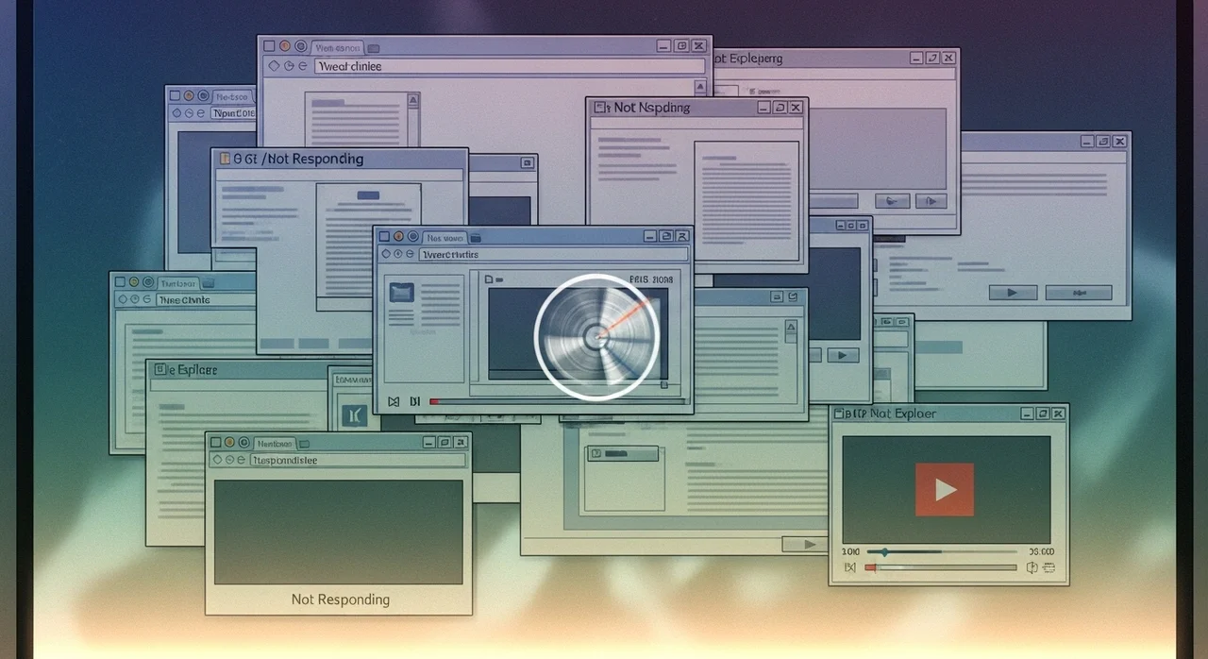Open the settings icon in the Not Explaer player
1208x659 pixels.
click(1049, 567)
